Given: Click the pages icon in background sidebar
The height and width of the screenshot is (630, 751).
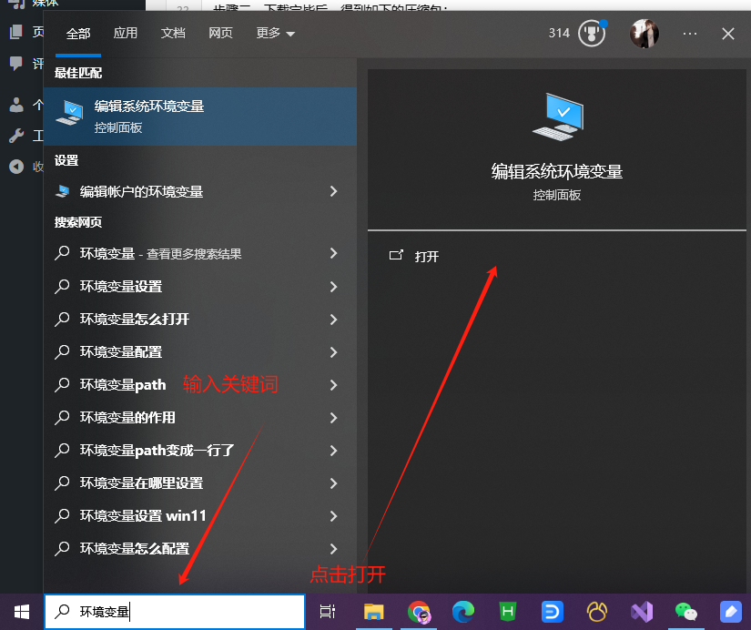Looking at the screenshot, I should coord(15,32).
